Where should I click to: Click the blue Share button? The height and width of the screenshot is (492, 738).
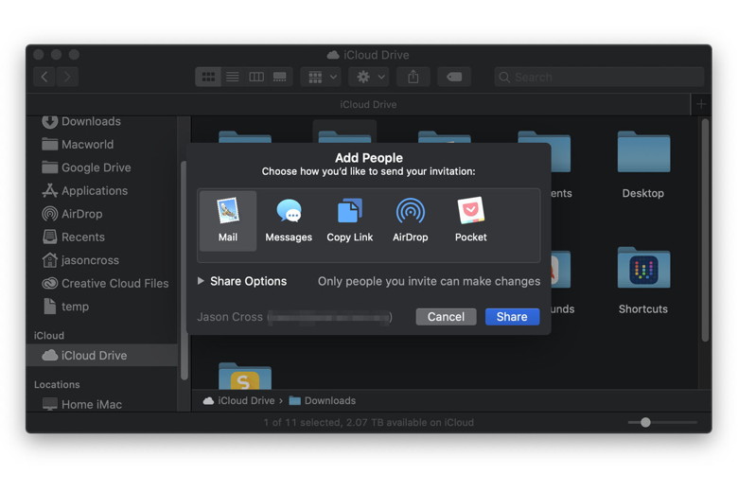[x=512, y=317]
